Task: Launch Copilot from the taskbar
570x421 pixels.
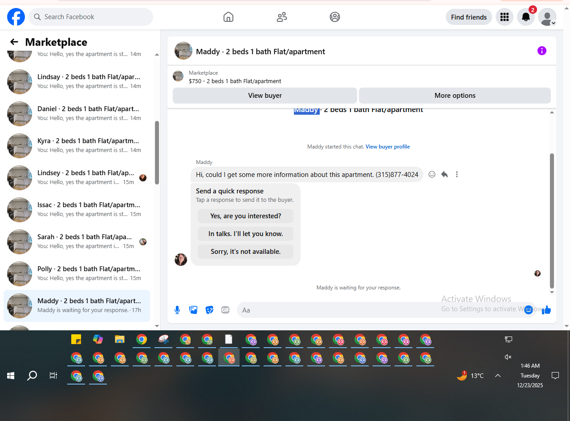Action: coord(98,340)
